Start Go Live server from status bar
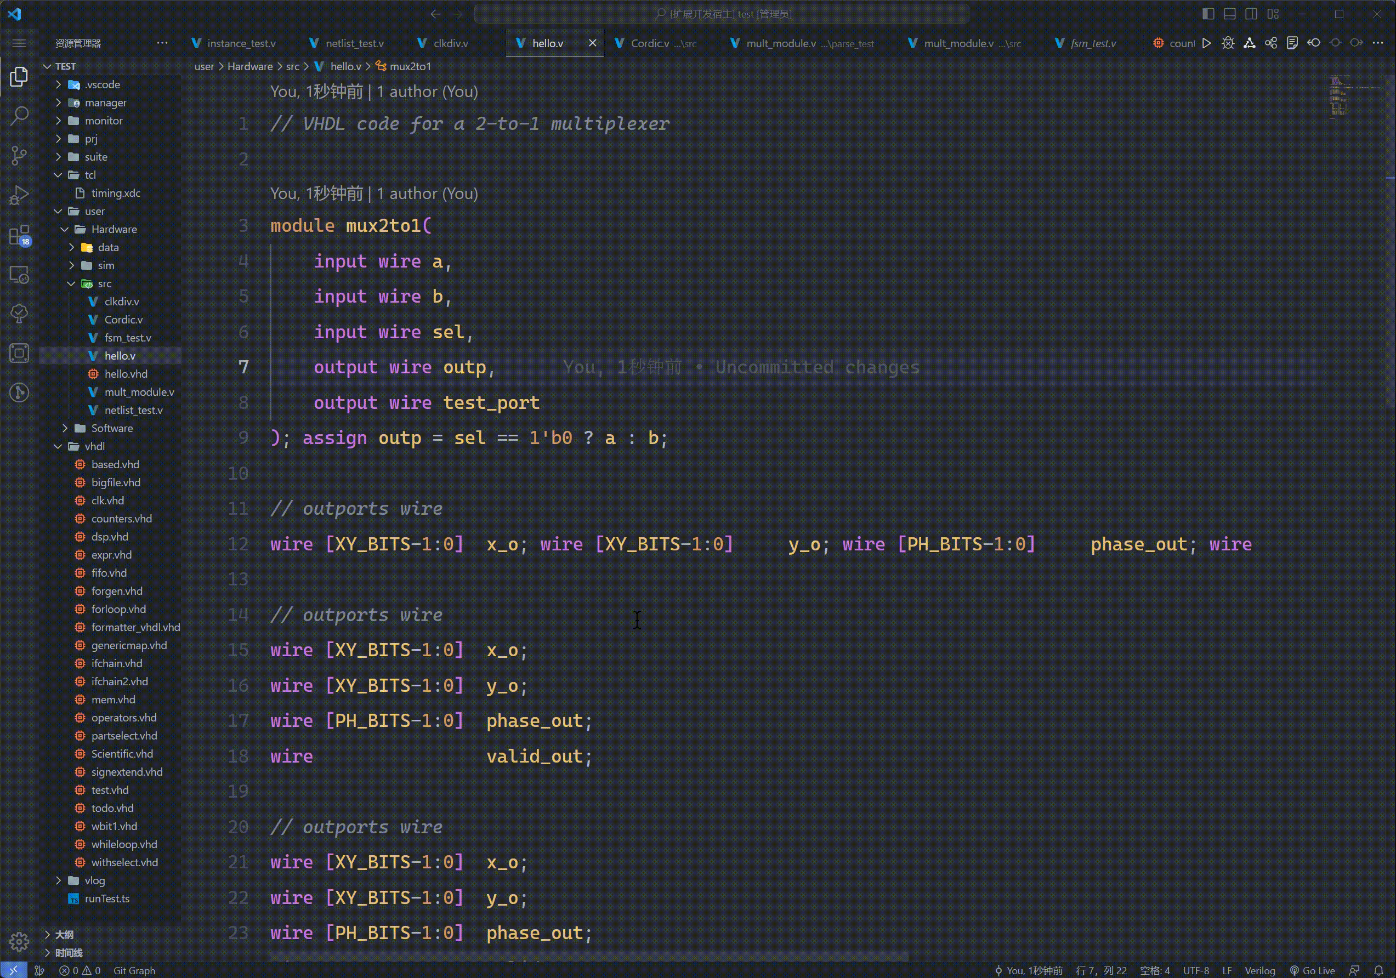This screenshot has width=1396, height=978. 1313,970
